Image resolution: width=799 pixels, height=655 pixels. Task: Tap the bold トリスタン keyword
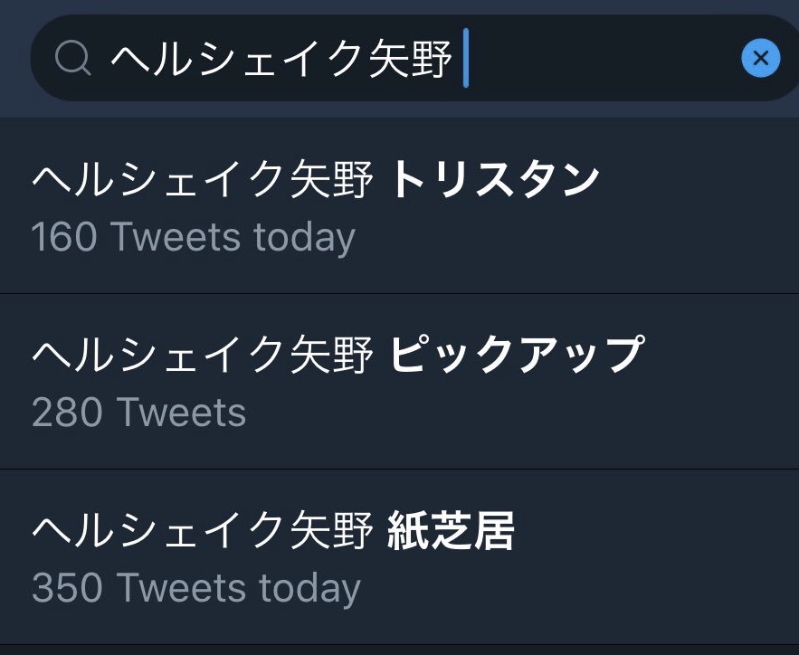[x=495, y=180]
